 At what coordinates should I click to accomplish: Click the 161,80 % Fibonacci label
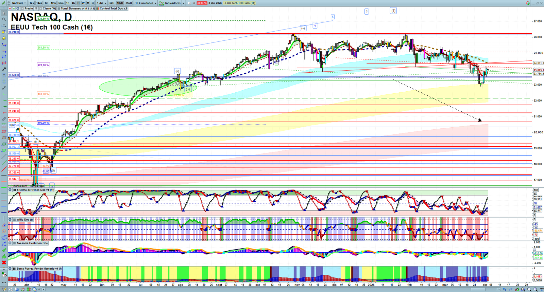pos(43,94)
